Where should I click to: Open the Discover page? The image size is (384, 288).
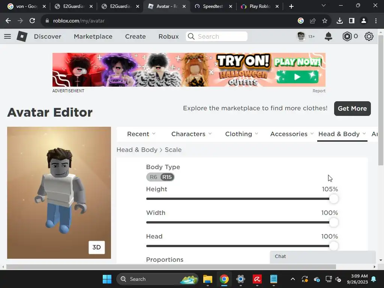48,36
